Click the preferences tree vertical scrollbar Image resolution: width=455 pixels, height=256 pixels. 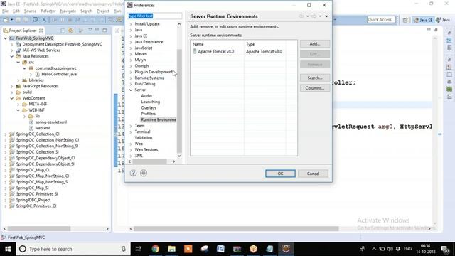coord(179,100)
